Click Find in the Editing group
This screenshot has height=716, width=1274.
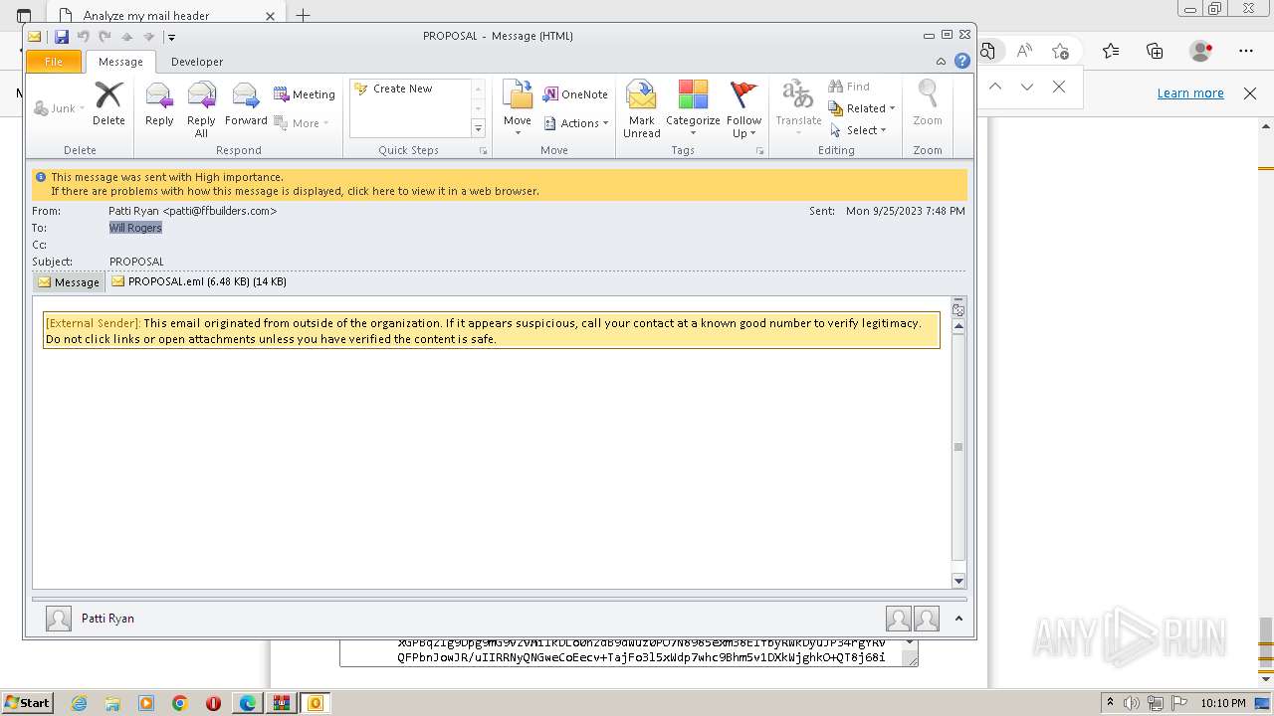click(x=849, y=87)
